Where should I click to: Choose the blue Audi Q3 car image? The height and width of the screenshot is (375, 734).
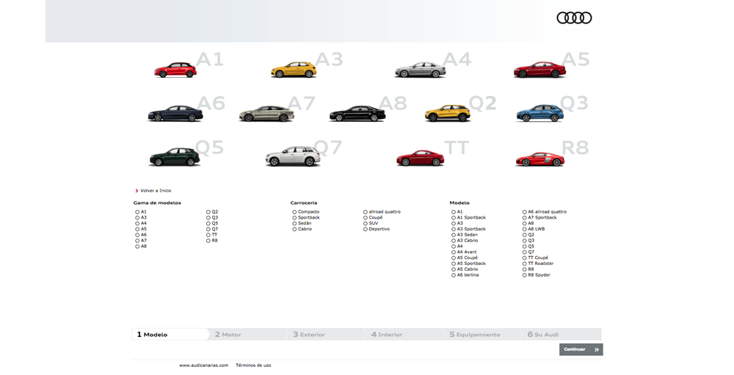(539, 114)
